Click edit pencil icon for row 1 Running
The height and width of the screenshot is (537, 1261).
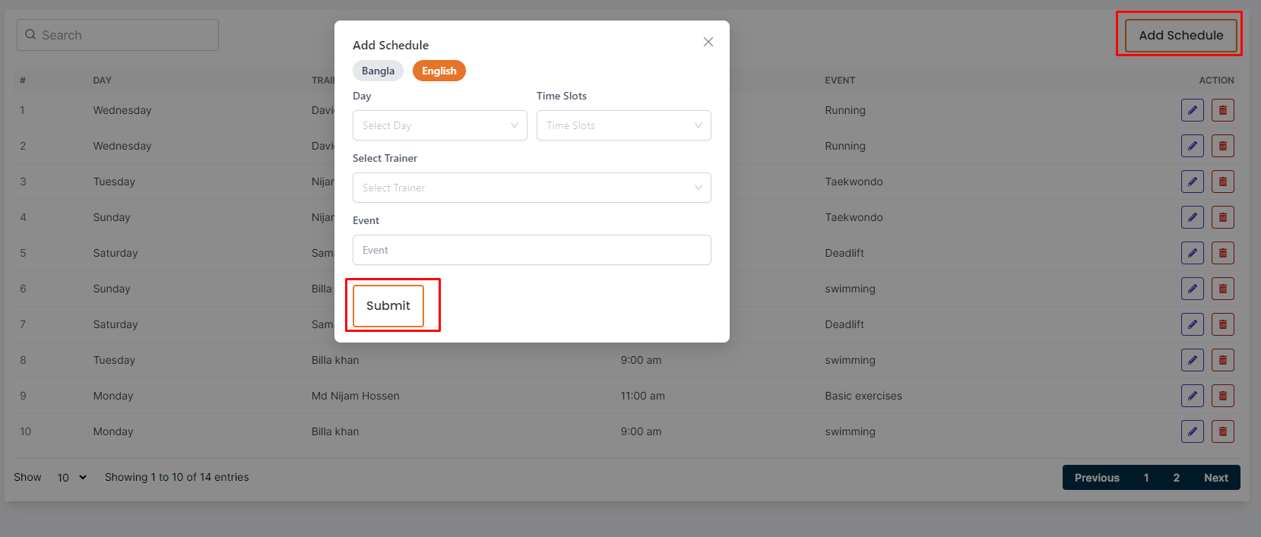pos(1192,110)
